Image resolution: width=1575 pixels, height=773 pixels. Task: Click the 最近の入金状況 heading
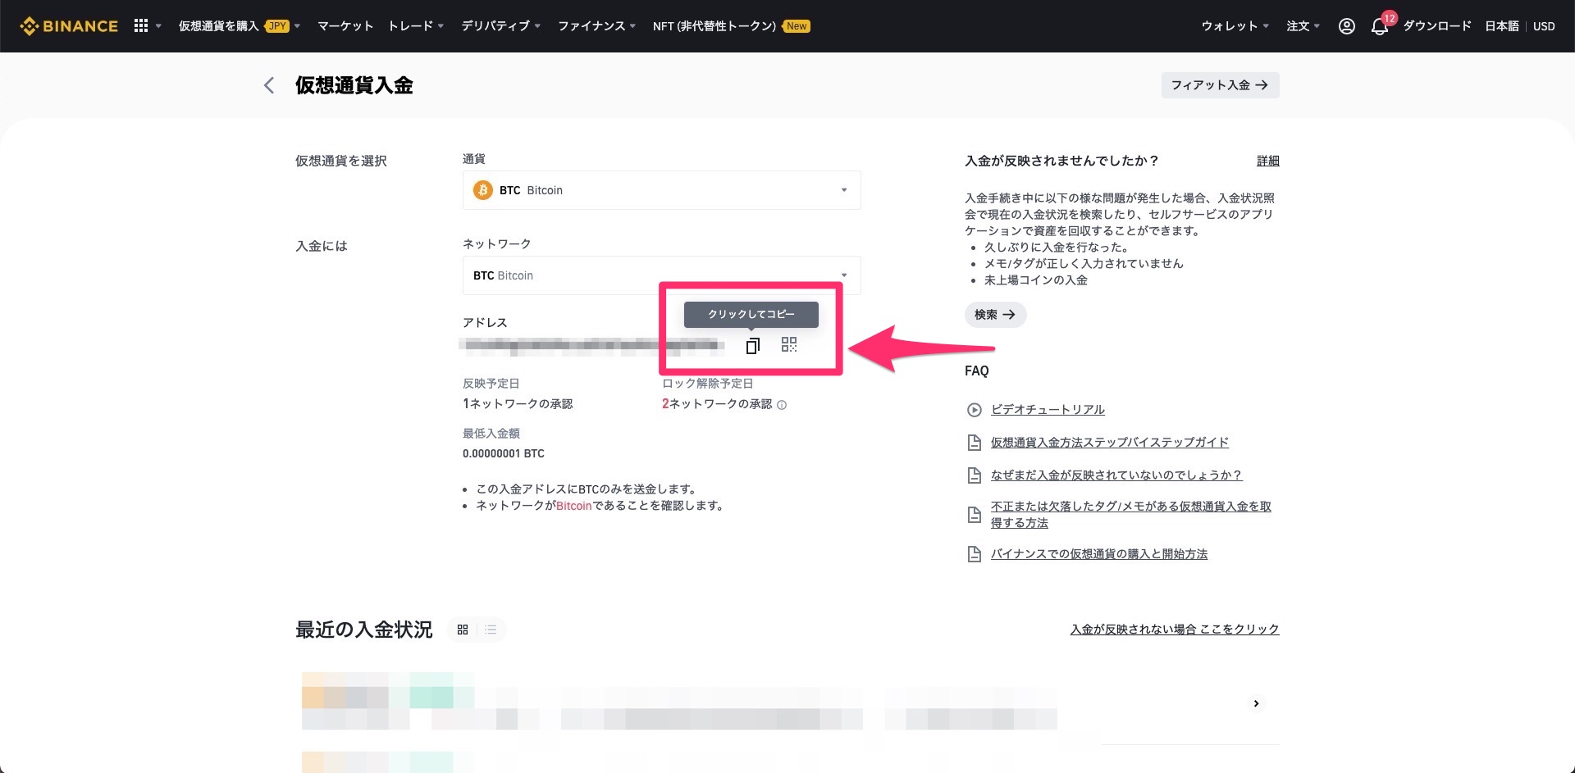pyautogui.click(x=363, y=630)
